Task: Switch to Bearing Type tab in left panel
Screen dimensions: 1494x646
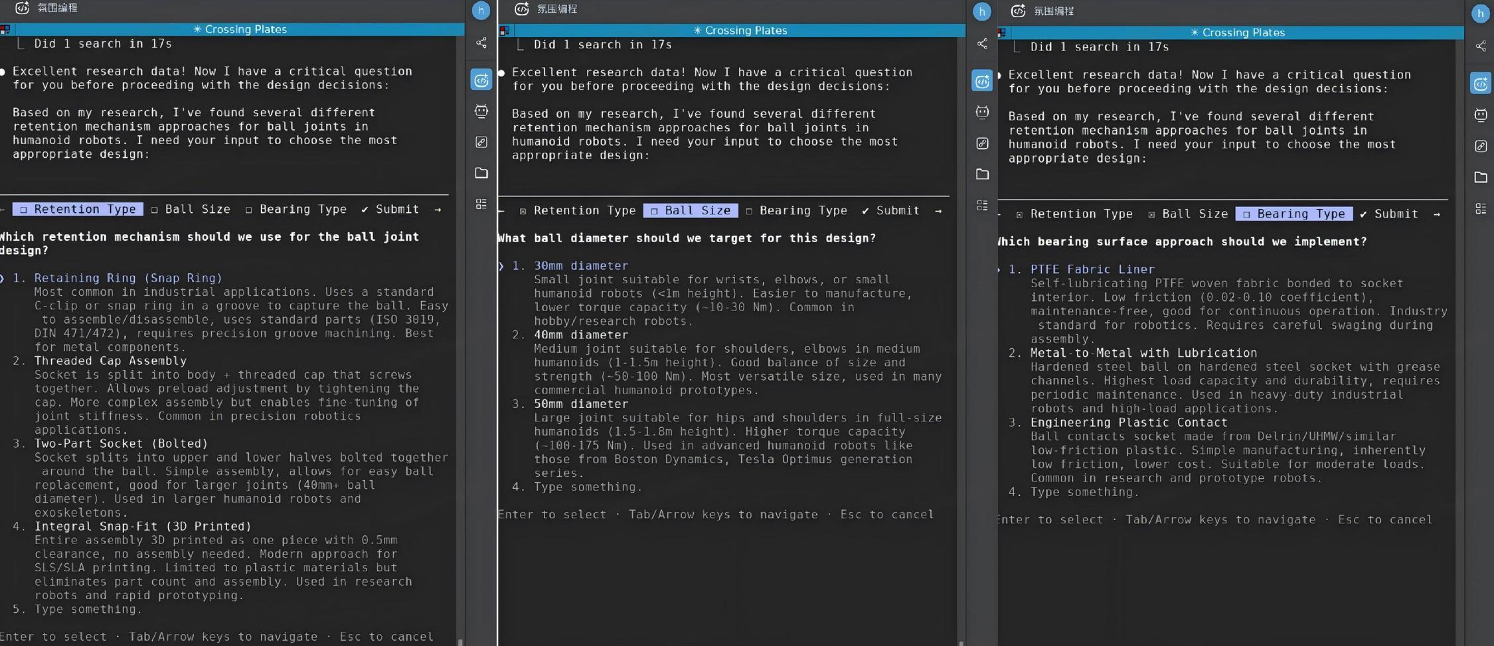Action: coord(302,210)
